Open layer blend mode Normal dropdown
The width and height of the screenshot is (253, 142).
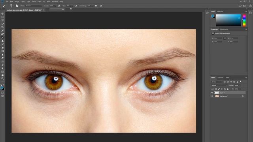coord(219,85)
